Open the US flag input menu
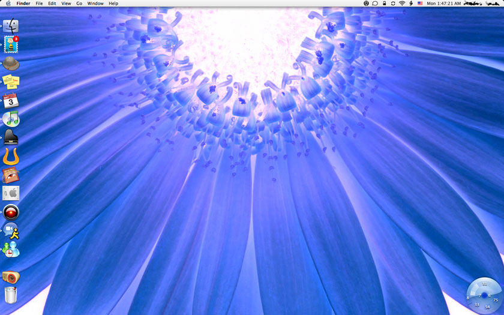The width and height of the screenshot is (504, 315). pyautogui.click(x=420, y=3)
